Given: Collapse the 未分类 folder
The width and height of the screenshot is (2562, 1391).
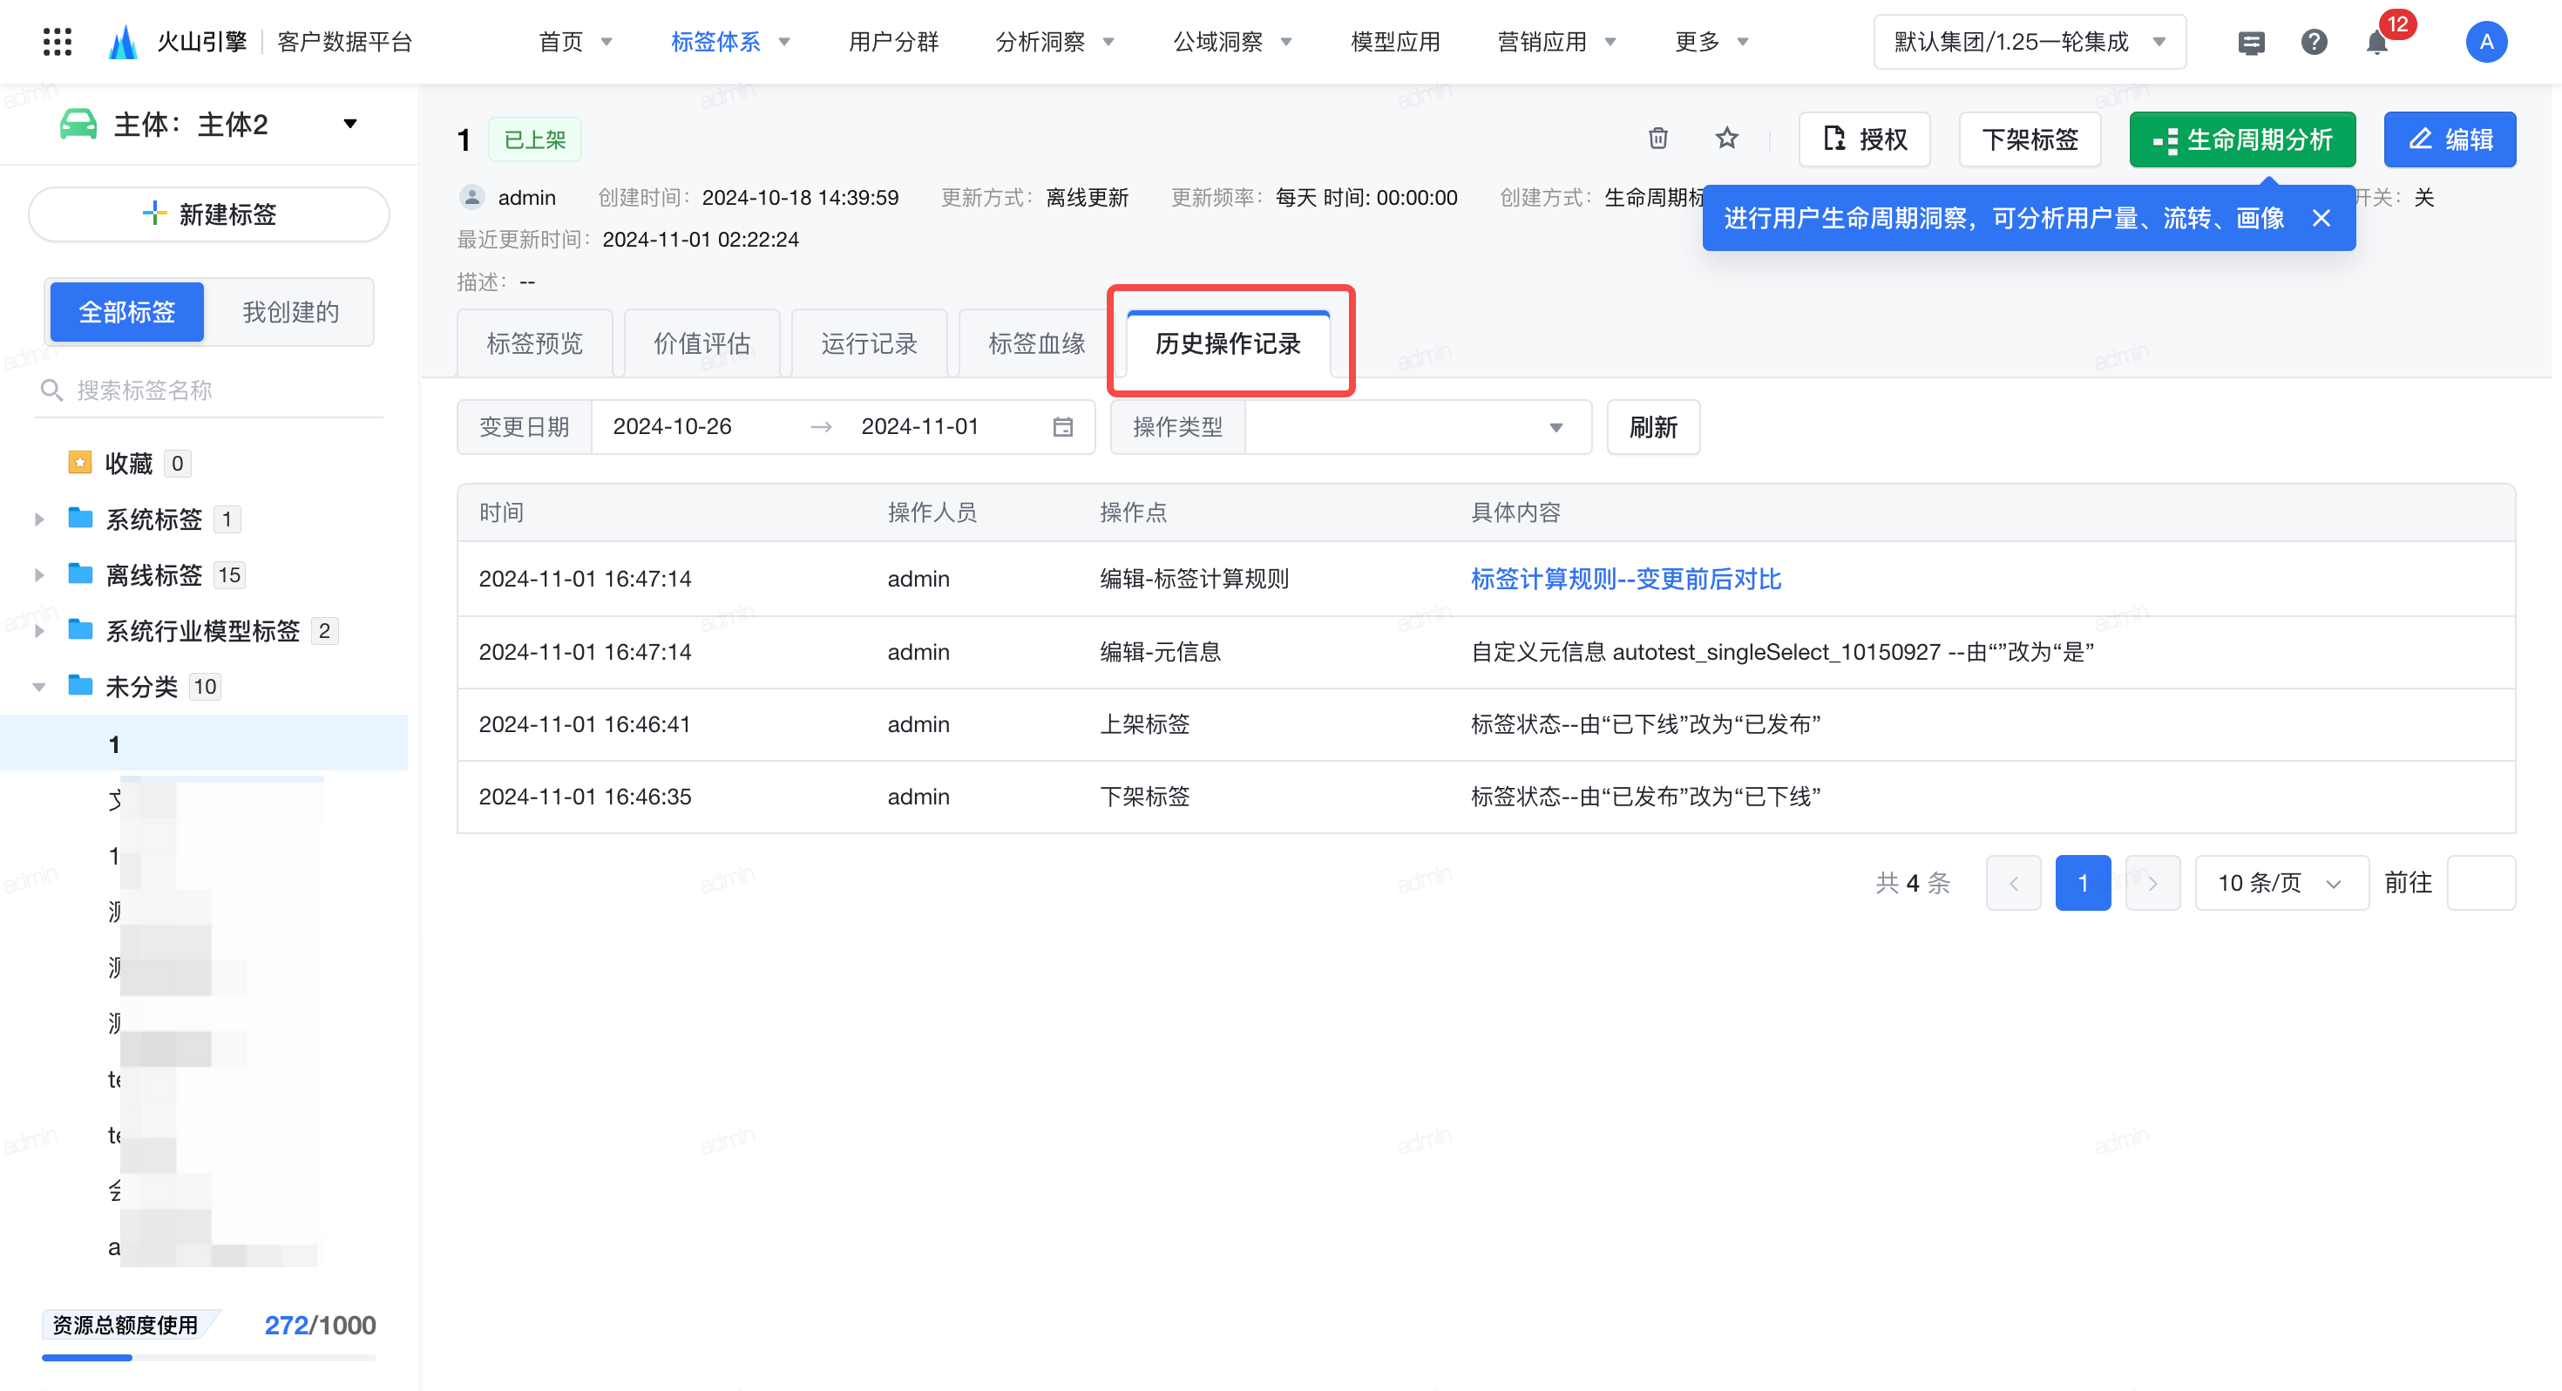Looking at the screenshot, I should [39, 686].
